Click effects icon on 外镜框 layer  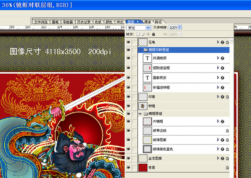click(x=222, y=121)
